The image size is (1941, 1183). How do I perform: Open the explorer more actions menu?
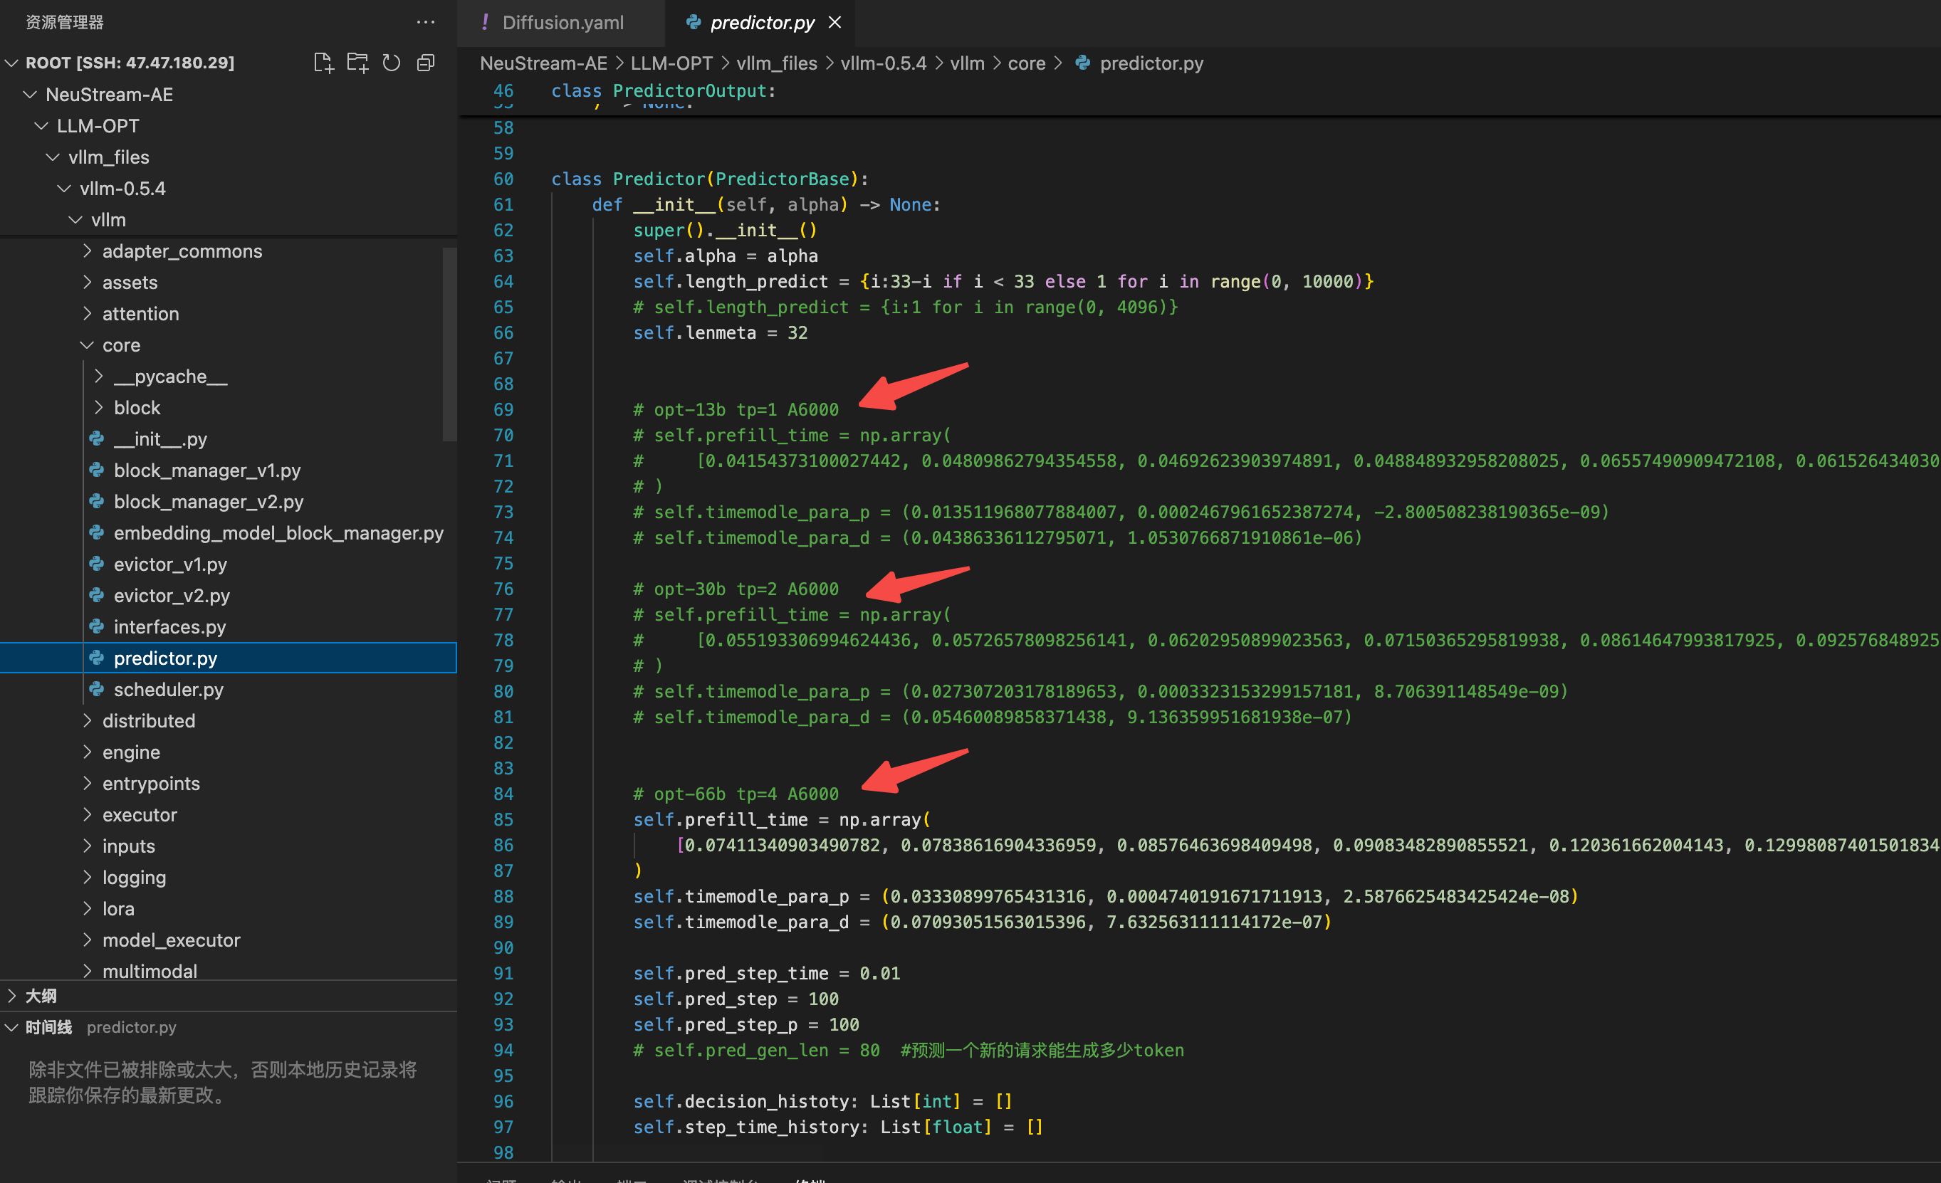click(x=425, y=22)
